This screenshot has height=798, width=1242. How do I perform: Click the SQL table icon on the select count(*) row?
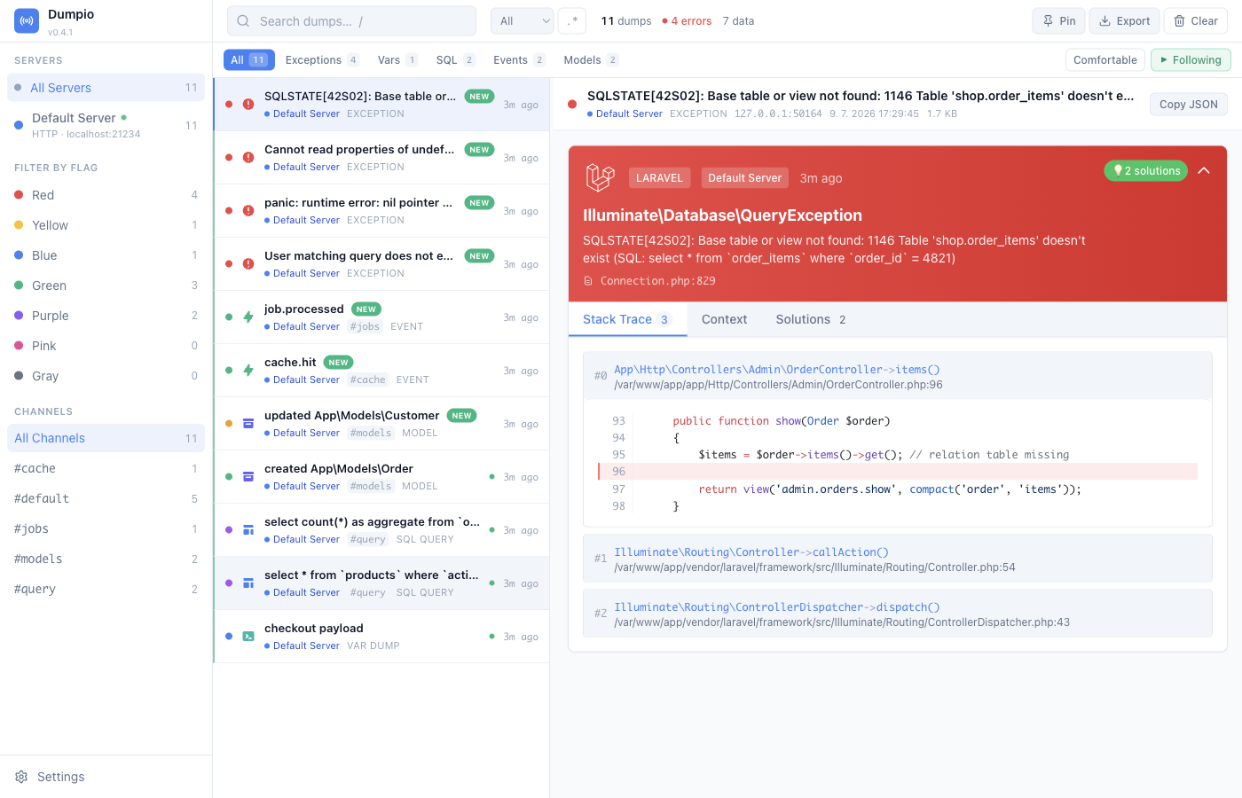point(248,530)
